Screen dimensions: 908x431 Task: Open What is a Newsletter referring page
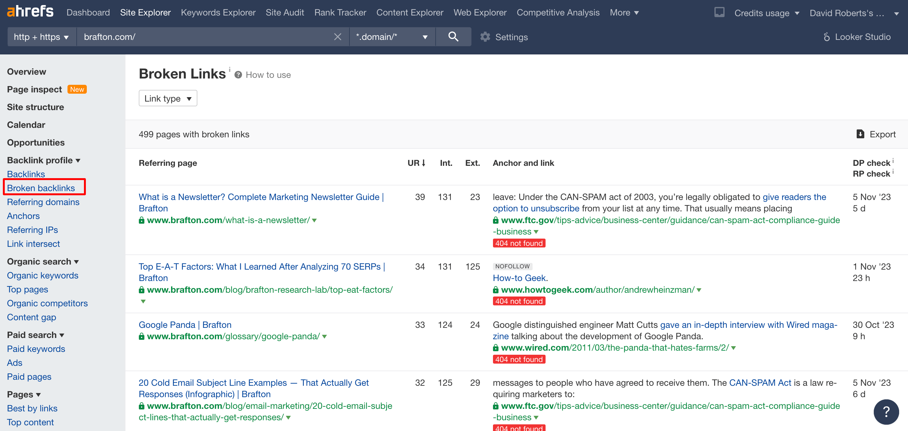(261, 203)
